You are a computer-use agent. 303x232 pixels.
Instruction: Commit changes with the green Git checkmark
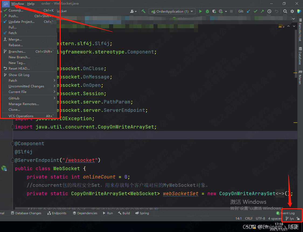point(256,11)
